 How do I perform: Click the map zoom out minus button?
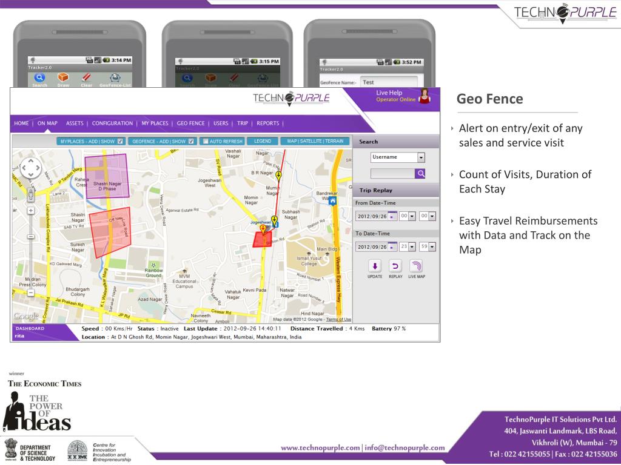(30, 292)
